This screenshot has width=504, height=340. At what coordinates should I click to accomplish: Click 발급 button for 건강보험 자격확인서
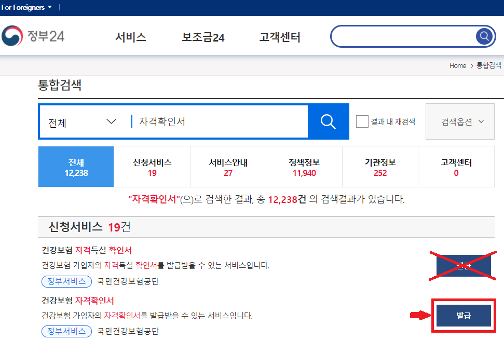[x=463, y=316]
